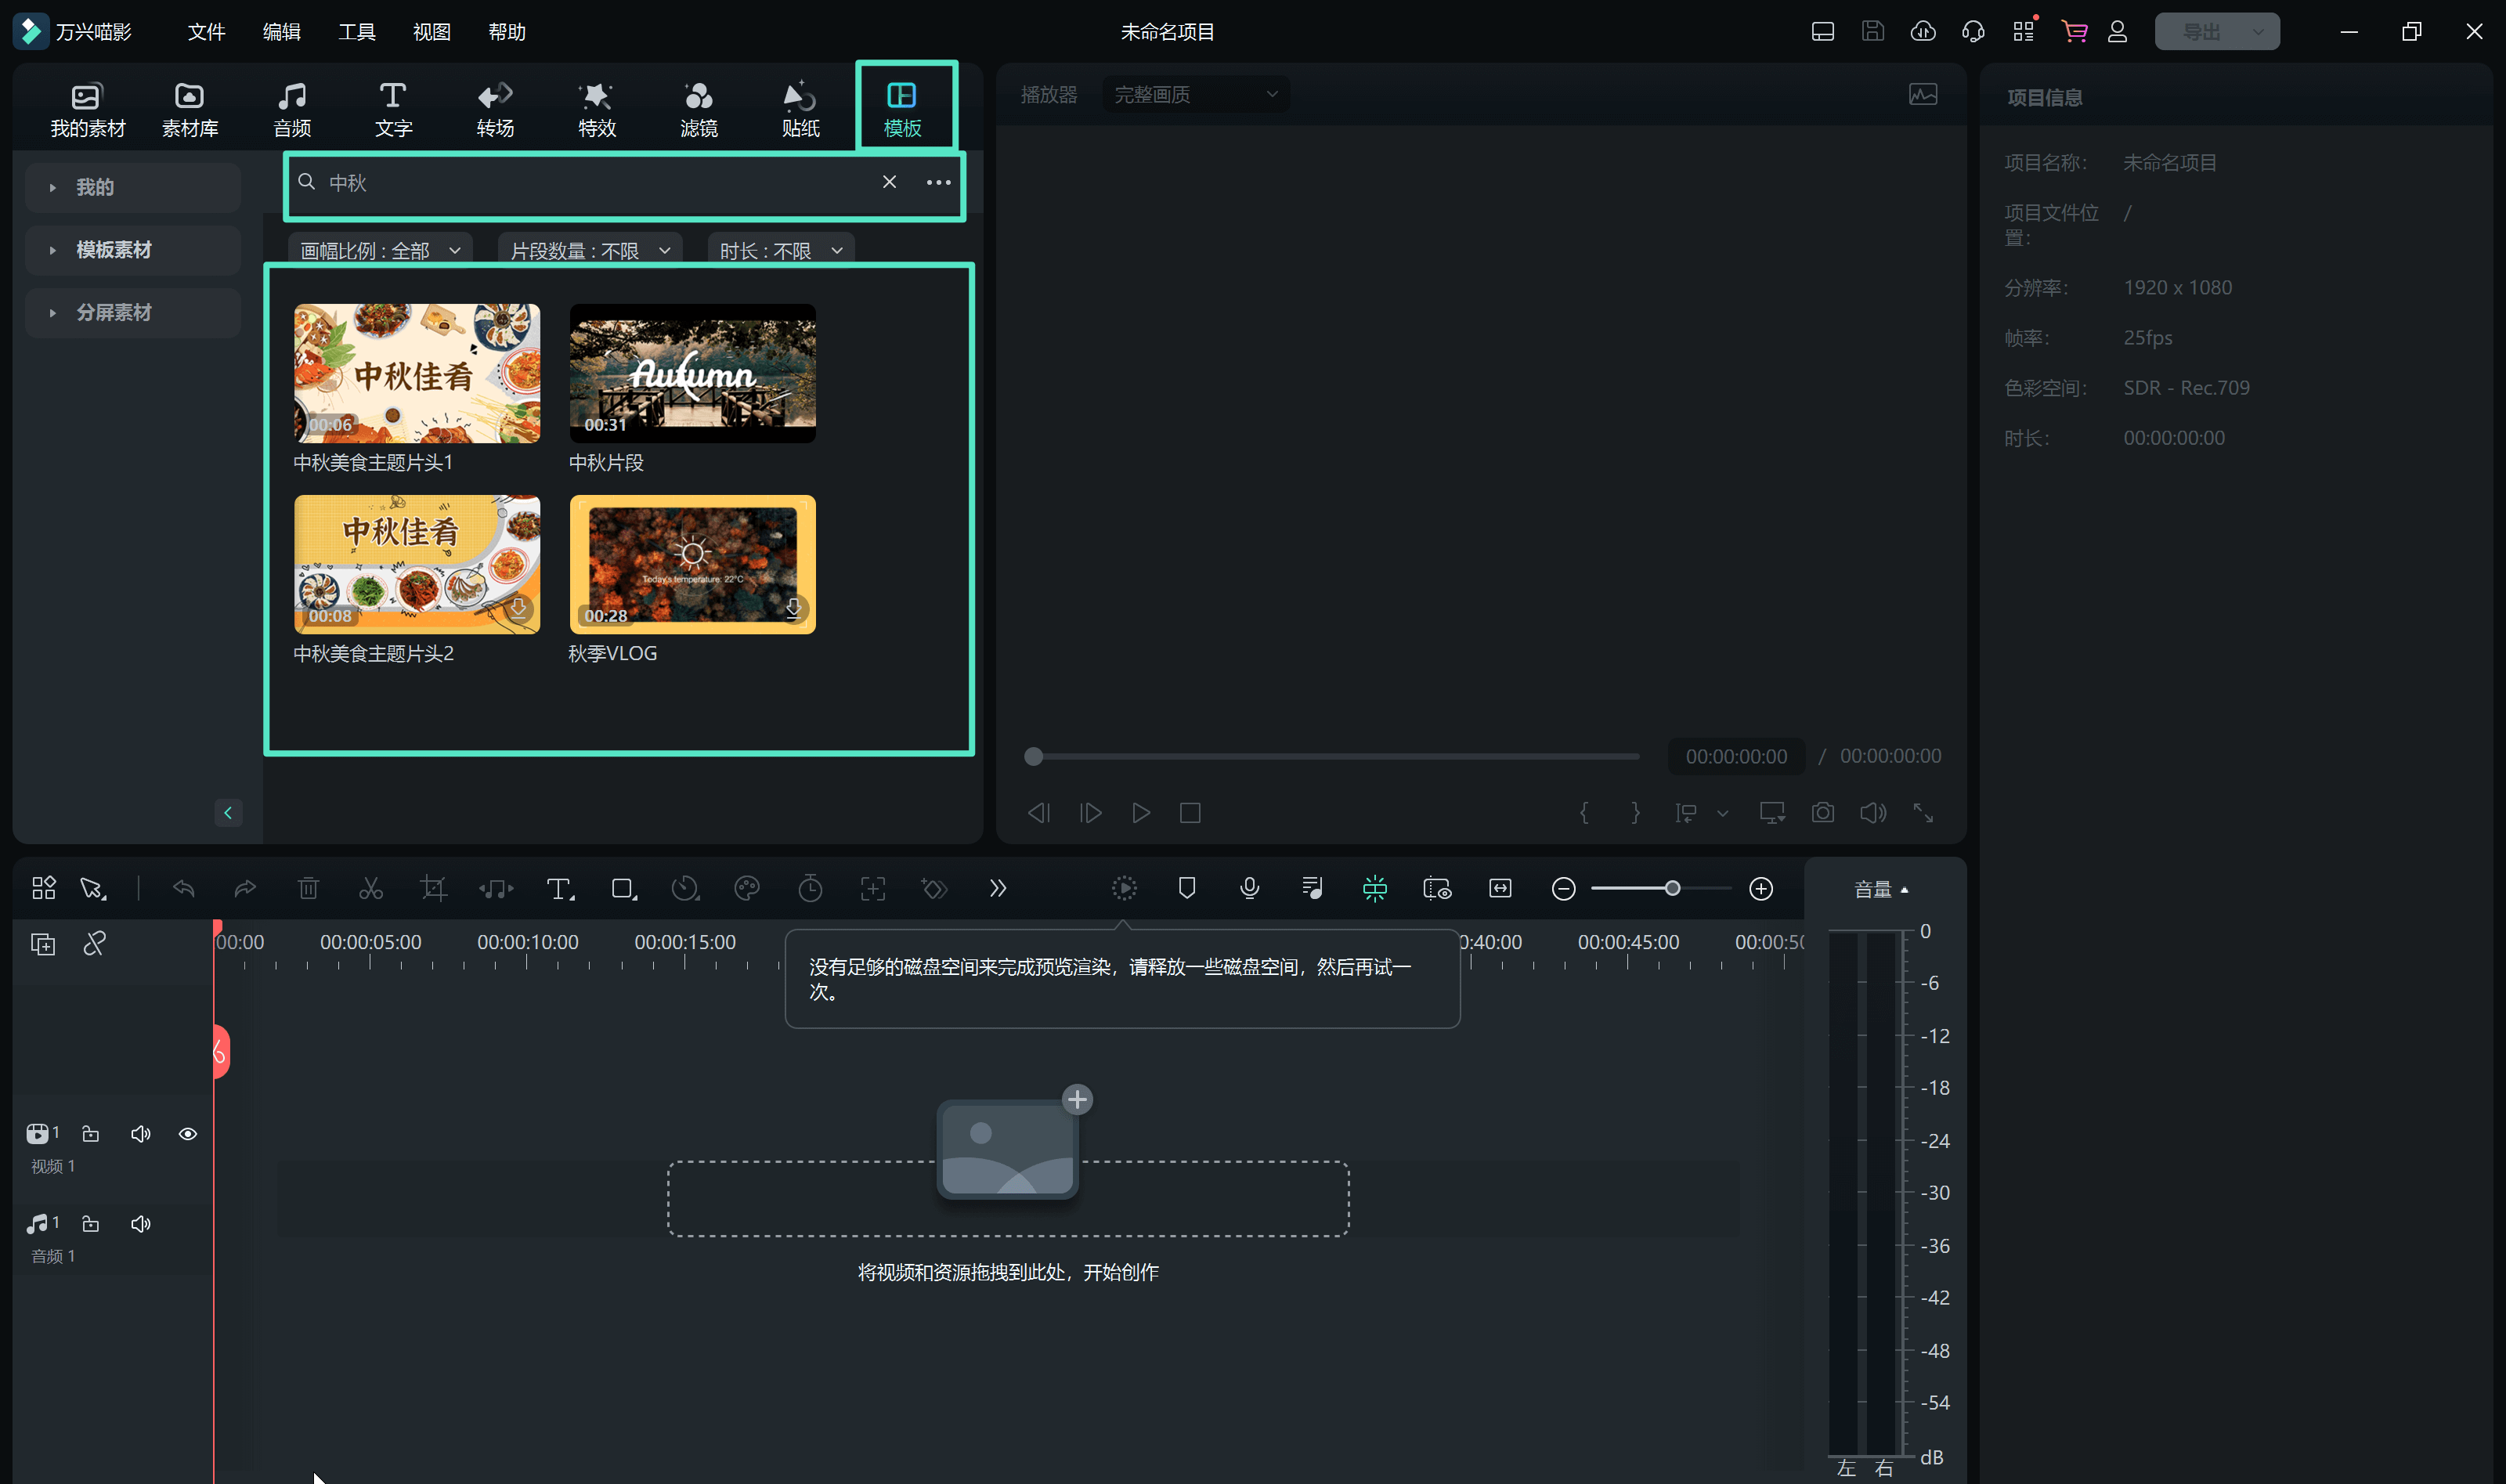Select the 中秋片段 Autumn template thumbnail
Screen dimensions: 2506x1484
coord(692,373)
